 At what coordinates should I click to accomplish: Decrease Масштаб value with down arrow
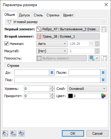[x=97, y=53]
